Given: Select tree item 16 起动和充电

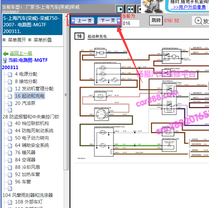Looking at the screenshot, I should pos(30,96).
